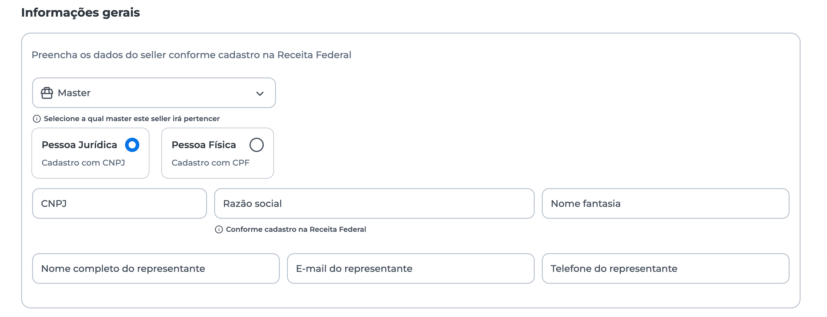Click the store icon in Master dropdown
The height and width of the screenshot is (317, 827).
[x=47, y=93]
